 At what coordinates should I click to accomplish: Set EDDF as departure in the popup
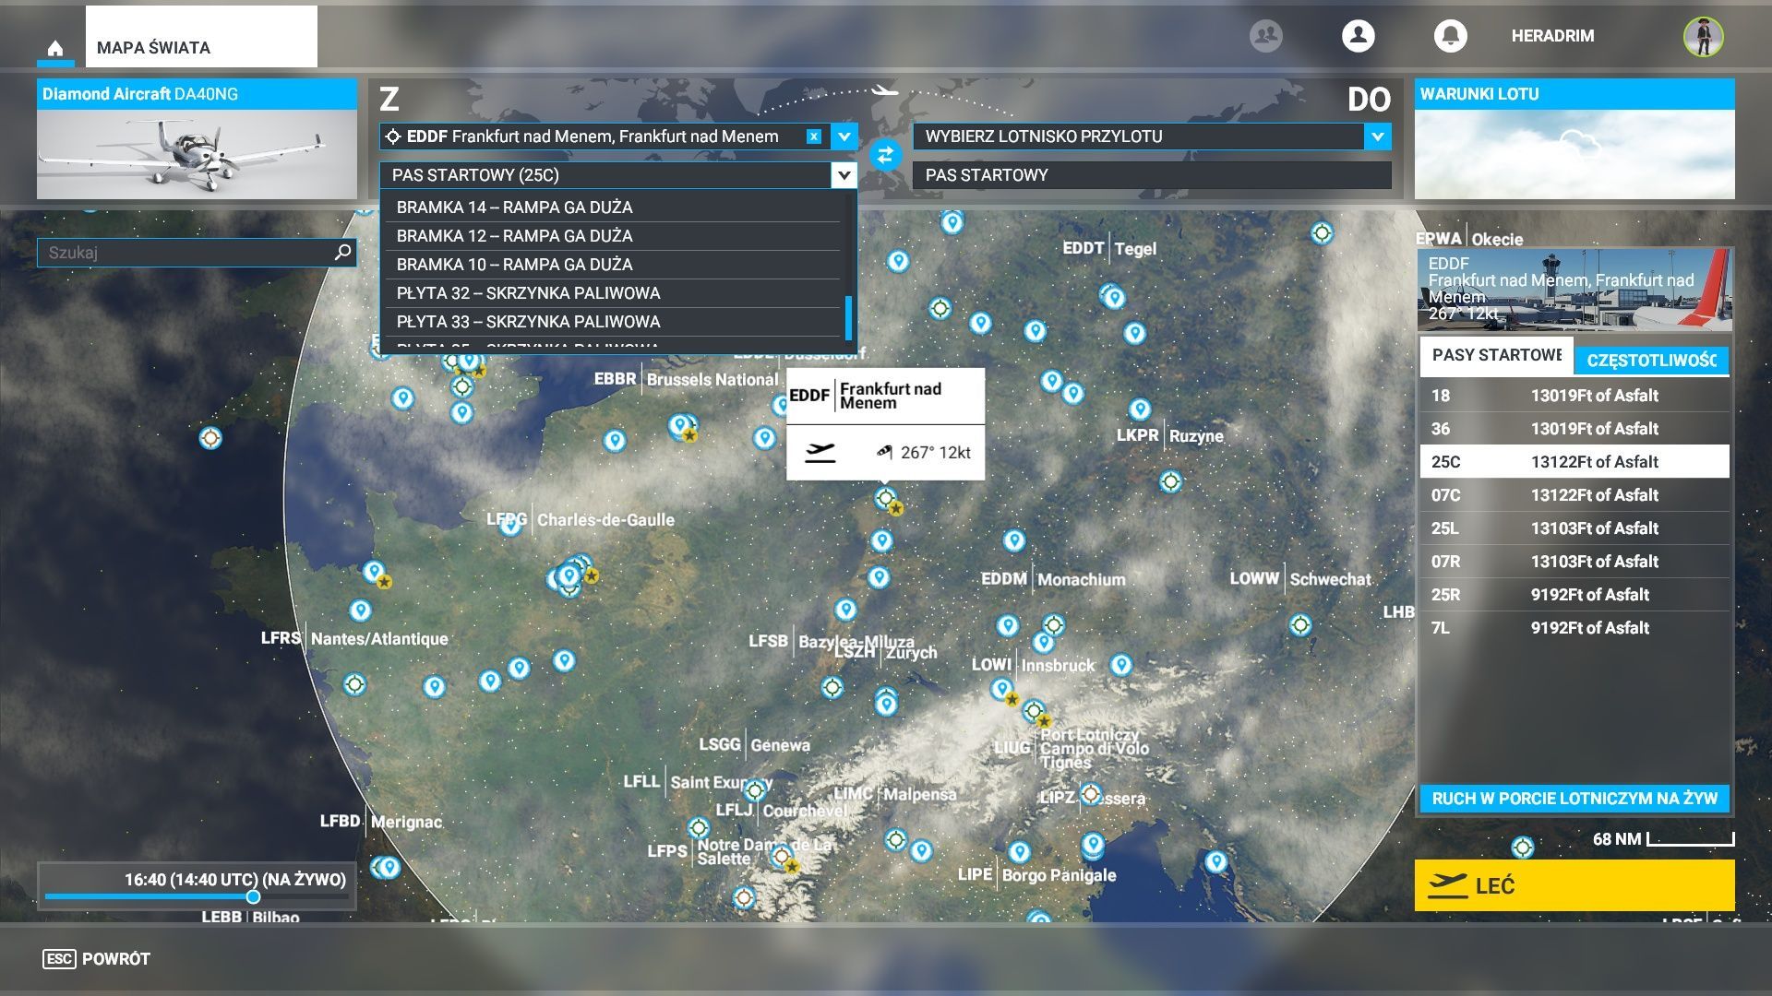tap(820, 452)
